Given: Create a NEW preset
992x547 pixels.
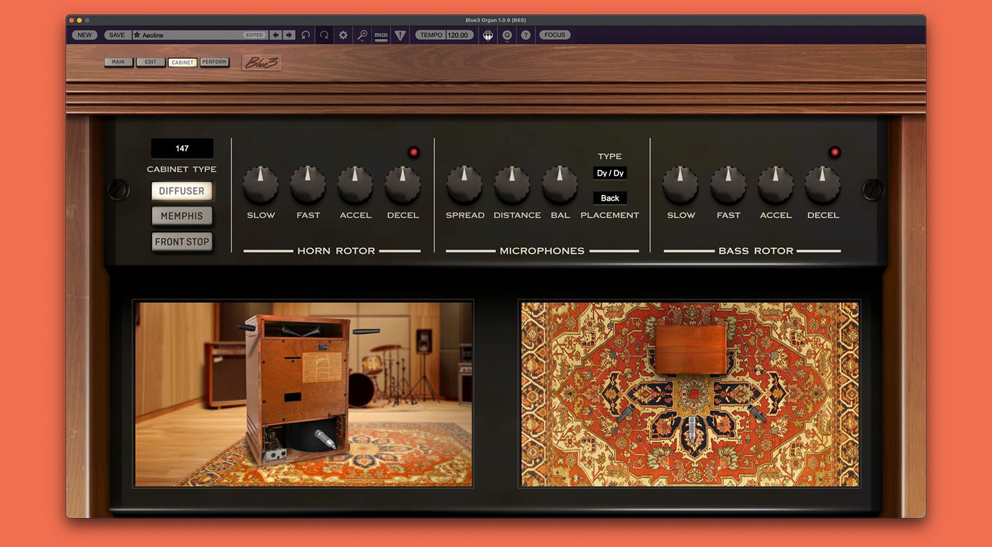Looking at the screenshot, I should tap(84, 35).
